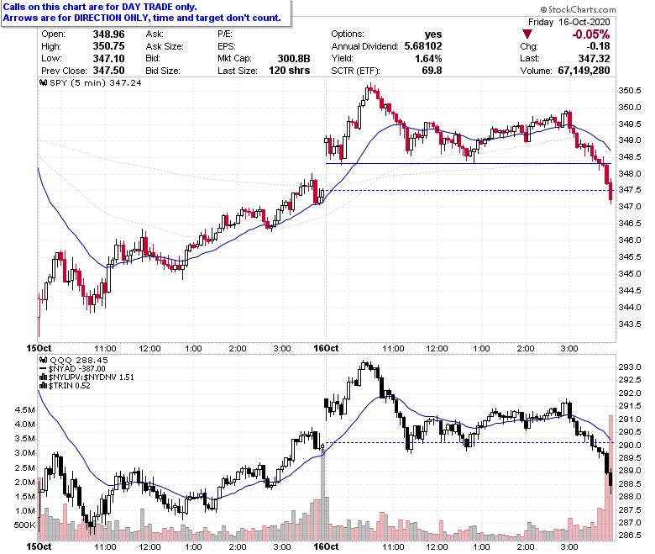The image size is (655, 554).
Task: Click the 290.0 QQQ price axis label
Action: (629, 446)
